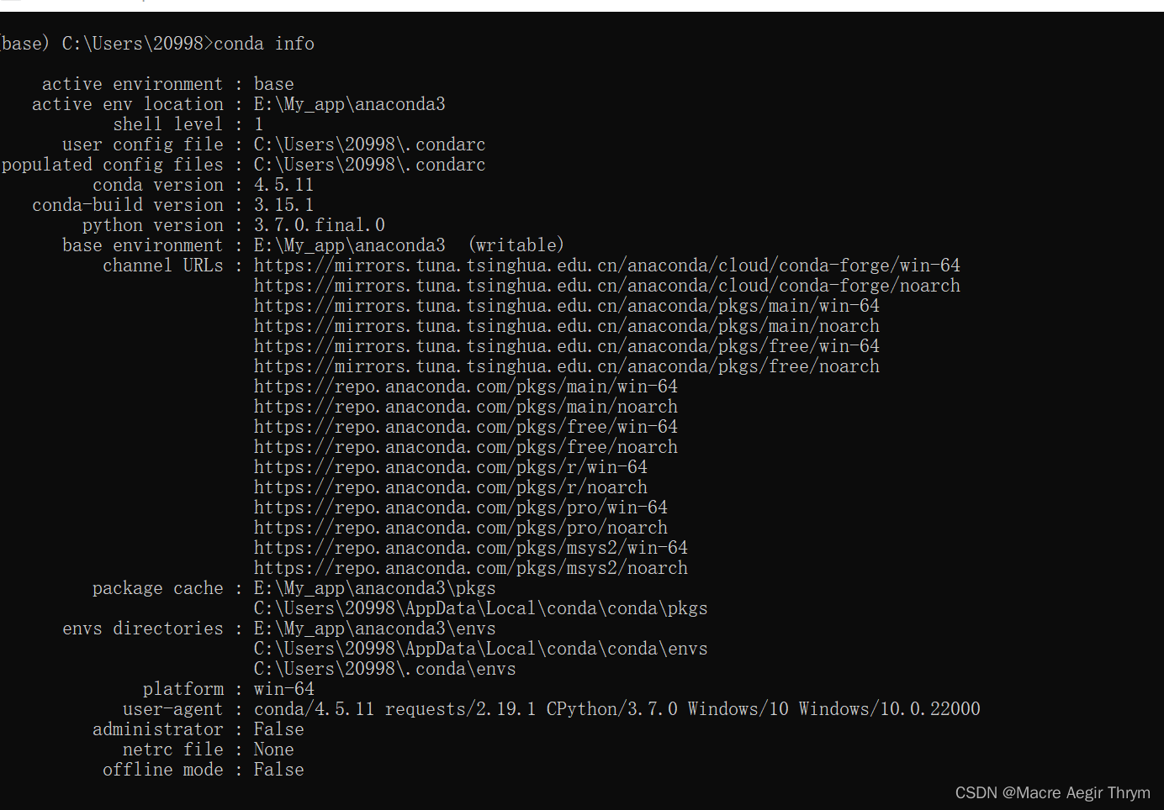Click the 'envs directories' label
Viewport: 1164px width, 810px height.
click(143, 629)
